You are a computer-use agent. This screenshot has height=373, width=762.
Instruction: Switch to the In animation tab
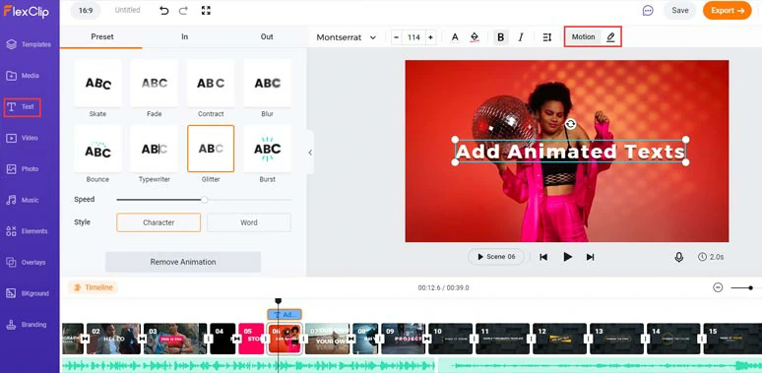(185, 37)
